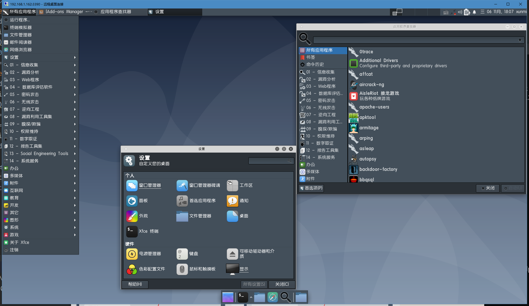Open Mouse and Touchpad settings icon
The width and height of the screenshot is (529, 306).
point(182,269)
